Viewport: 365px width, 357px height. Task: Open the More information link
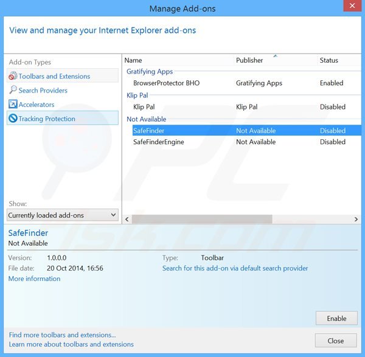(x=34, y=279)
